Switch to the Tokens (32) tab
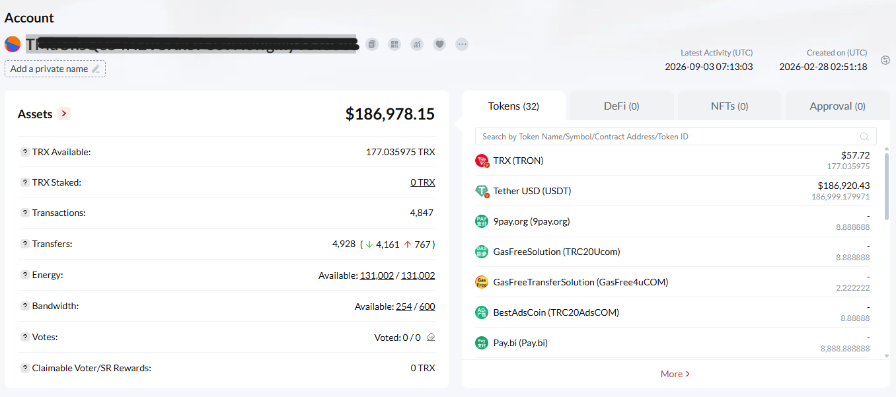 pyautogui.click(x=513, y=106)
